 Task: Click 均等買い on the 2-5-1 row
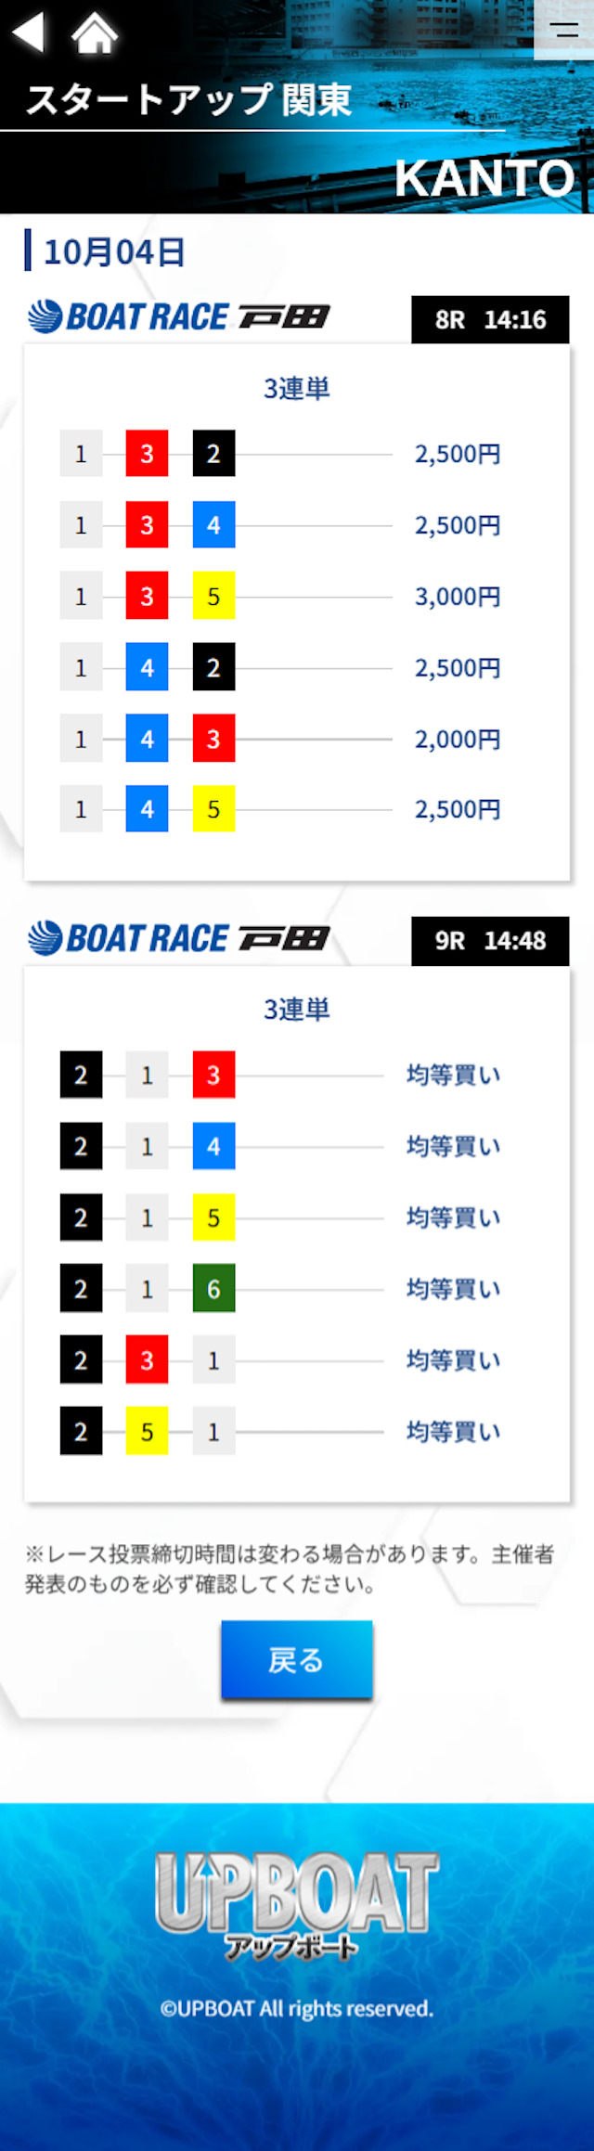click(454, 1432)
